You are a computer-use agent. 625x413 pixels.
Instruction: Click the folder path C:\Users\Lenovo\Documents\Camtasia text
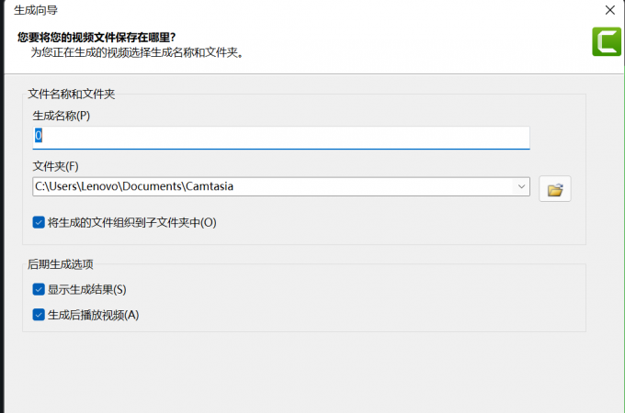[x=134, y=186]
